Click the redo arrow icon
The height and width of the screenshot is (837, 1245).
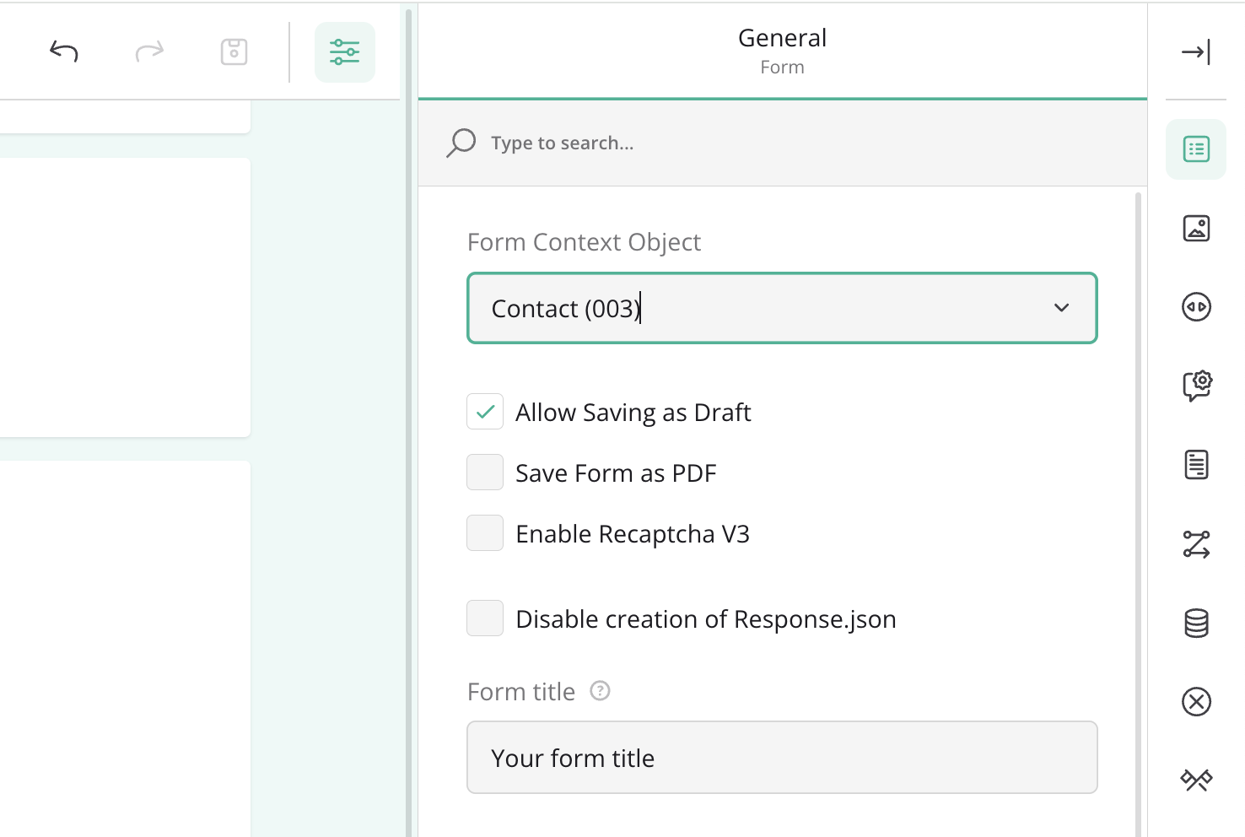(x=149, y=52)
